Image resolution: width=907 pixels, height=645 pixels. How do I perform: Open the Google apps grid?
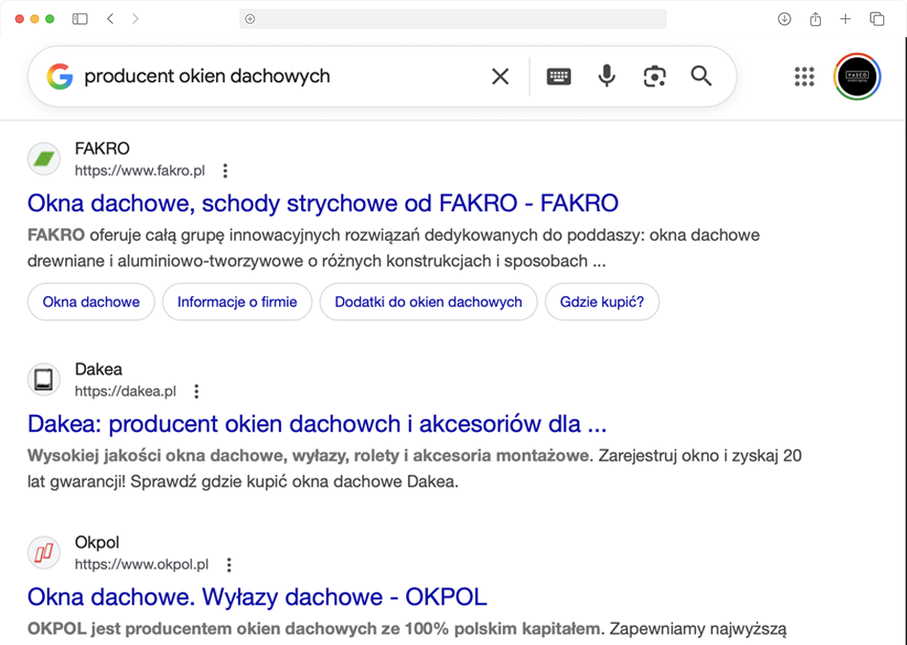[804, 76]
